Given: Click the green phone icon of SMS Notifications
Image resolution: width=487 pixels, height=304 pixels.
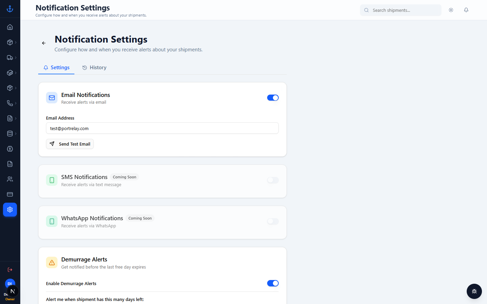Looking at the screenshot, I should pyautogui.click(x=52, y=180).
